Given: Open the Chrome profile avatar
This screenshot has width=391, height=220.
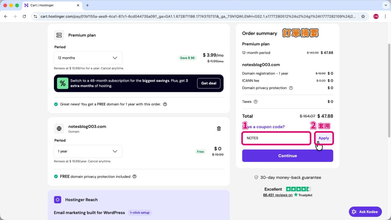Looking at the screenshot, I should pyautogui.click(x=376, y=16).
